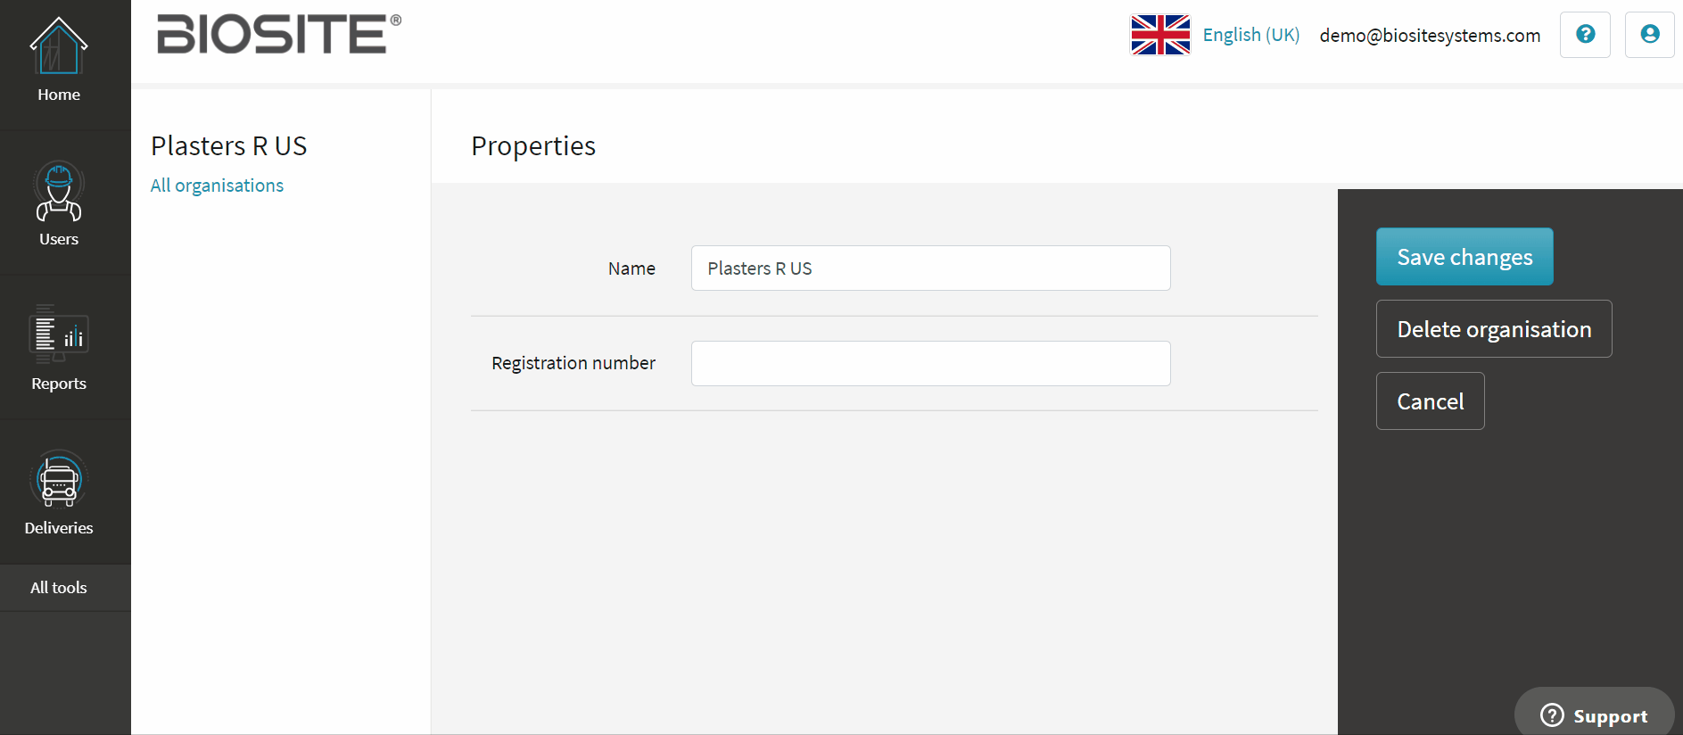The height and width of the screenshot is (735, 1683).
Task: Open the Support chat widget
Action: click(x=1594, y=715)
